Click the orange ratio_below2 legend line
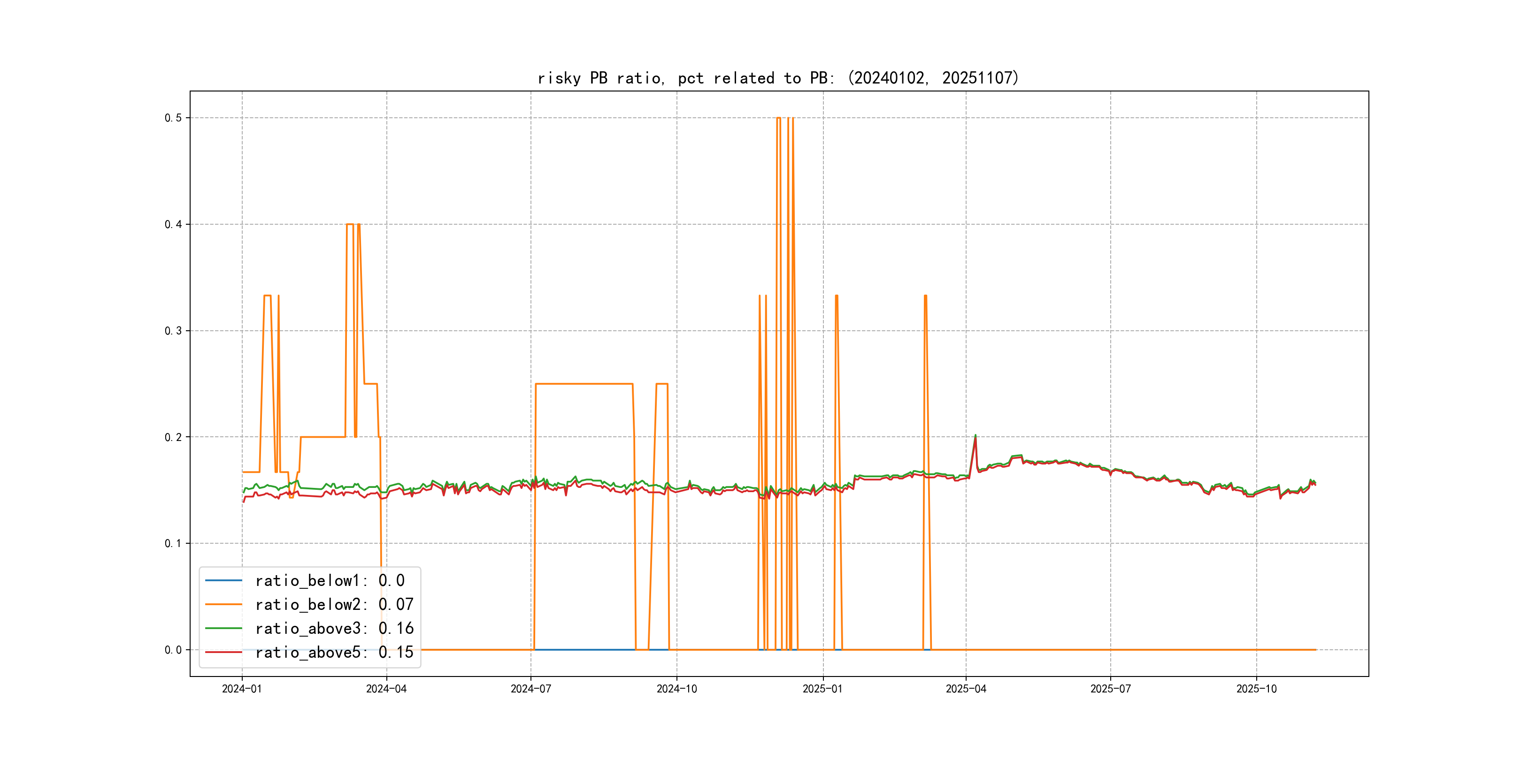Viewport: 1521px width, 760px height. pos(223,604)
